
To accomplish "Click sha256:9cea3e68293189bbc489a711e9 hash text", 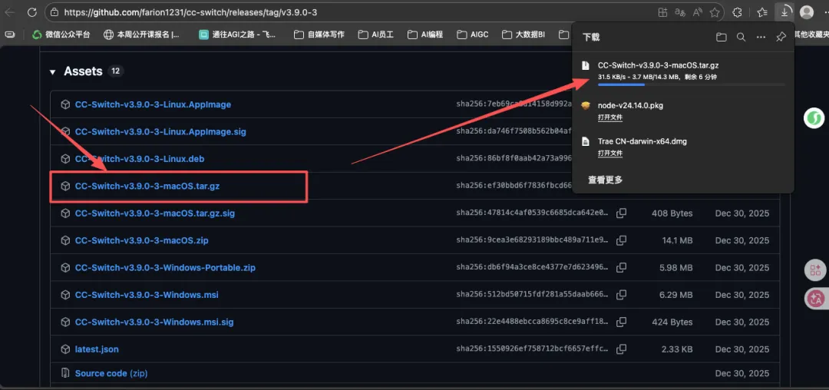I will pyautogui.click(x=533, y=240).
